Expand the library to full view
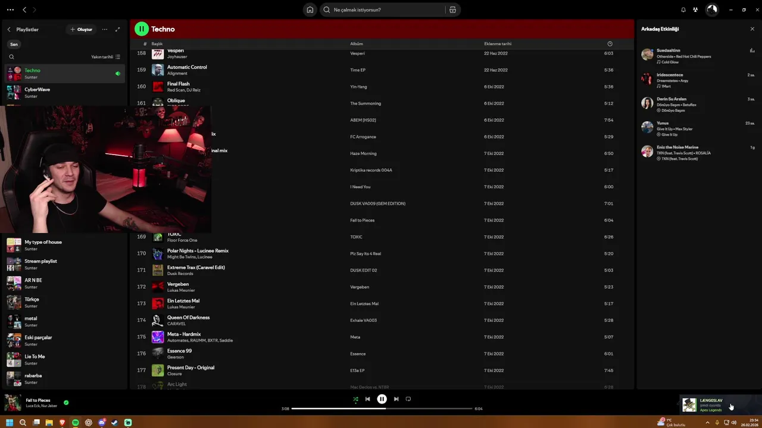762x428 pixels. [117, 29]
